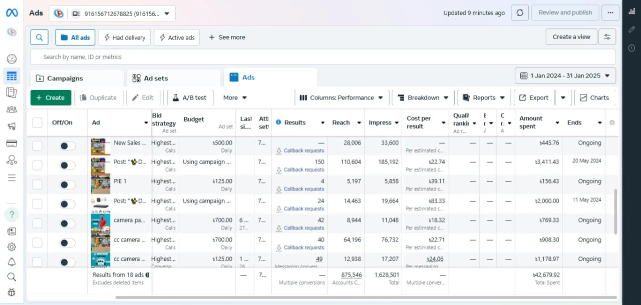Viewport: 641px width, 305px height.
Task: Open the customize view sliders icon
Action: click(607, 37)
